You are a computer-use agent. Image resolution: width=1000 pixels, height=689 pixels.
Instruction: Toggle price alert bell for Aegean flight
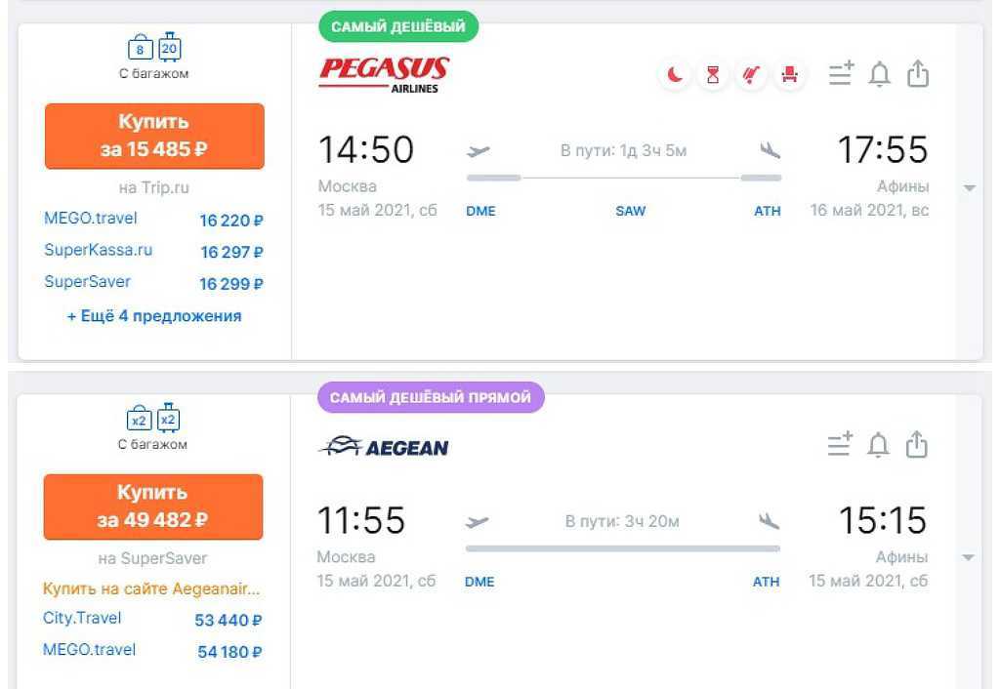point(879,445)
